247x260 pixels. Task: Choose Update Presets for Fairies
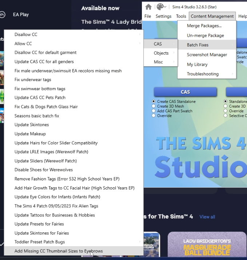[x=73, y=224]
